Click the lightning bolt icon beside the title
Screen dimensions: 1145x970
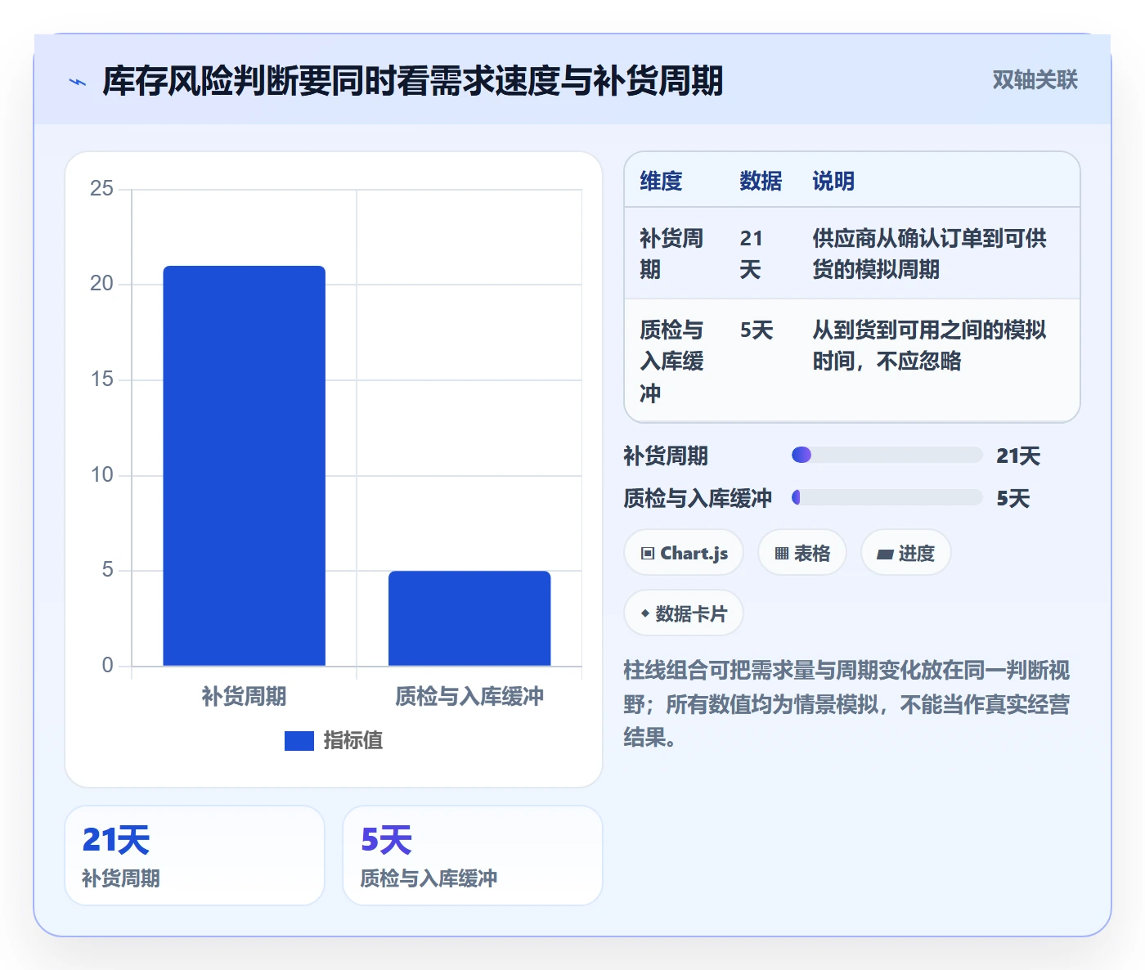click(x=78, y=82)
